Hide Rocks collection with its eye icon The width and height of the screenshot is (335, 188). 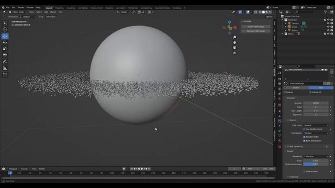pos(328,33)
